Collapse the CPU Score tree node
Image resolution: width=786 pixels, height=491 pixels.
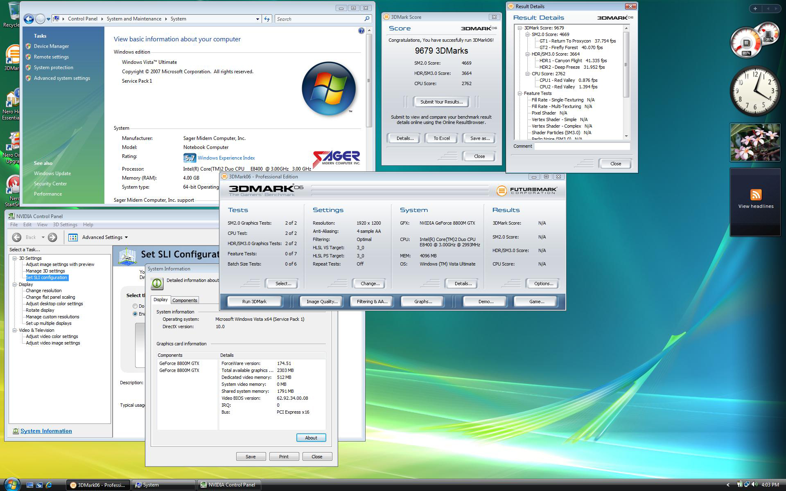tap(527, 74)
